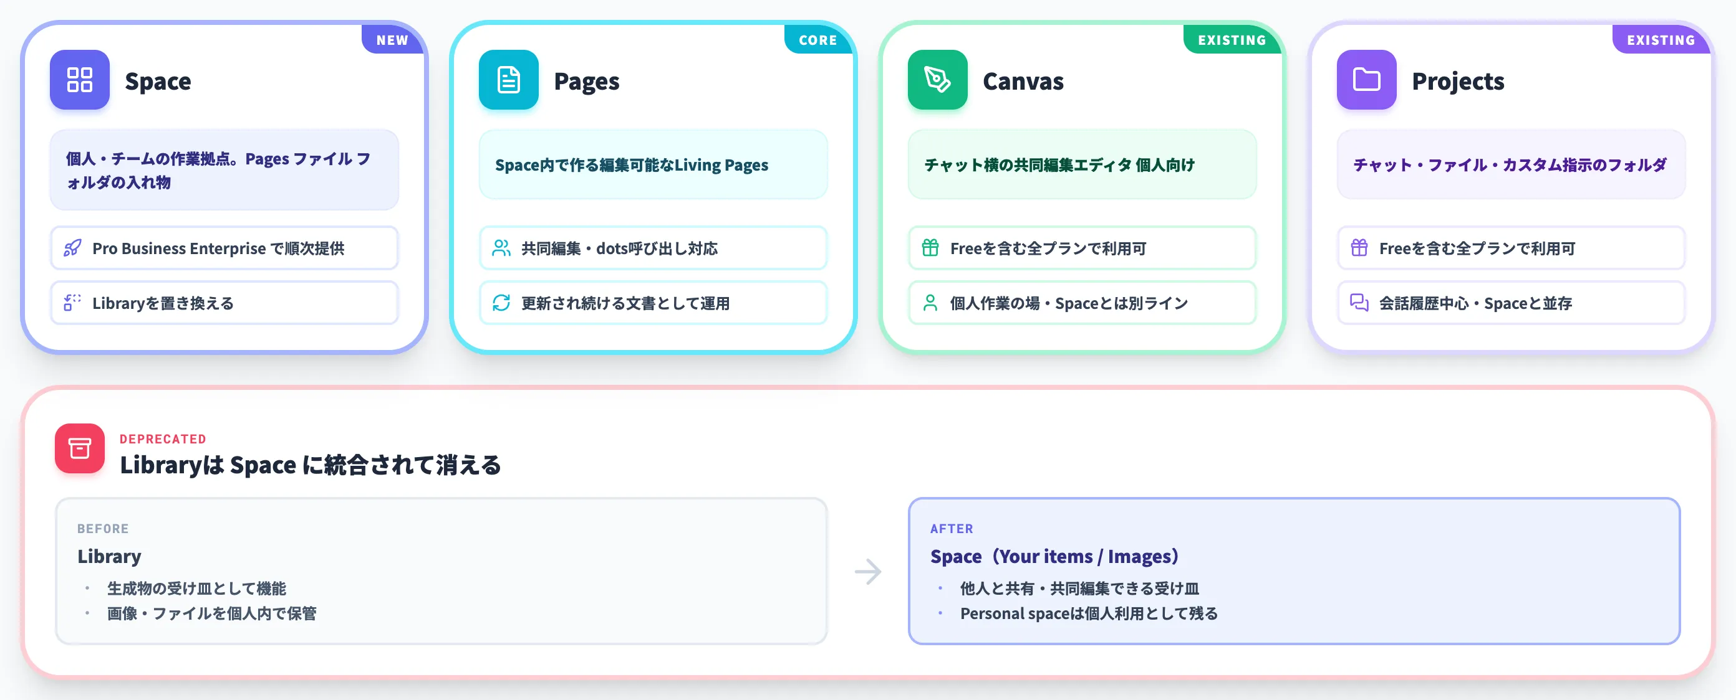Click the Space grid icon

pos(80,80)
